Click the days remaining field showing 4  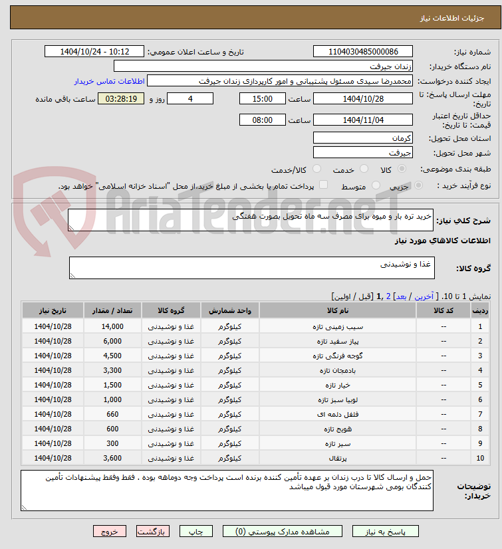pyautogui.click(x=190, y=99)
